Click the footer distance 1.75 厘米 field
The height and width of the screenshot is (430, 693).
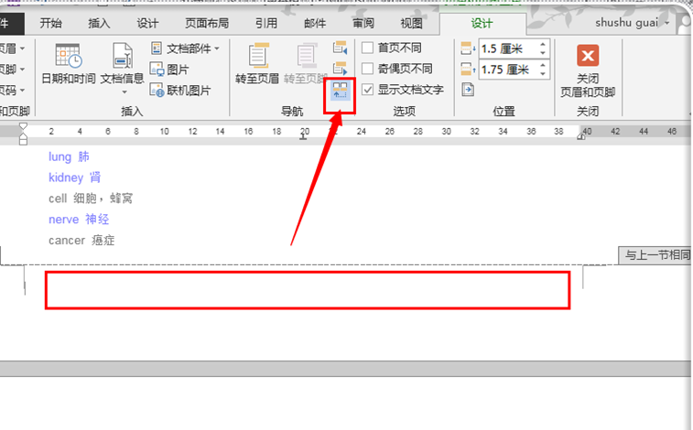506,70
